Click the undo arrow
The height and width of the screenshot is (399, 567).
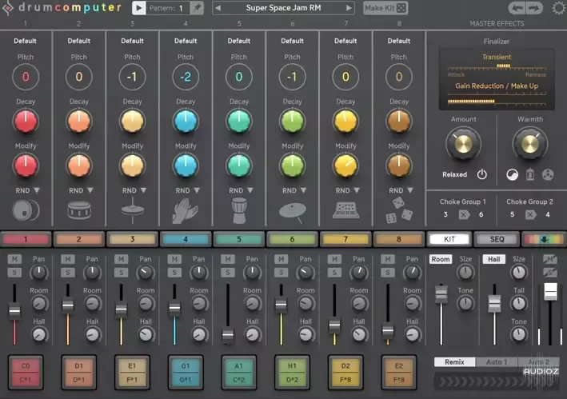[517, 7]
